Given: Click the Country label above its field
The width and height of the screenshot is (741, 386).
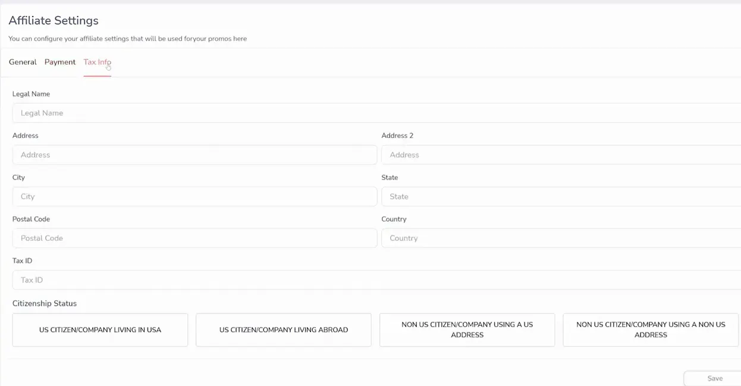Looking at the screenshot, I should (394, 219).
